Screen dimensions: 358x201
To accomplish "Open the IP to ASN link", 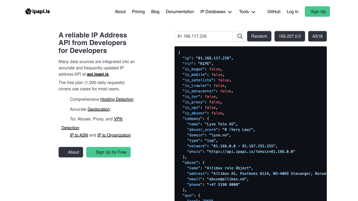I will [79, 135].
